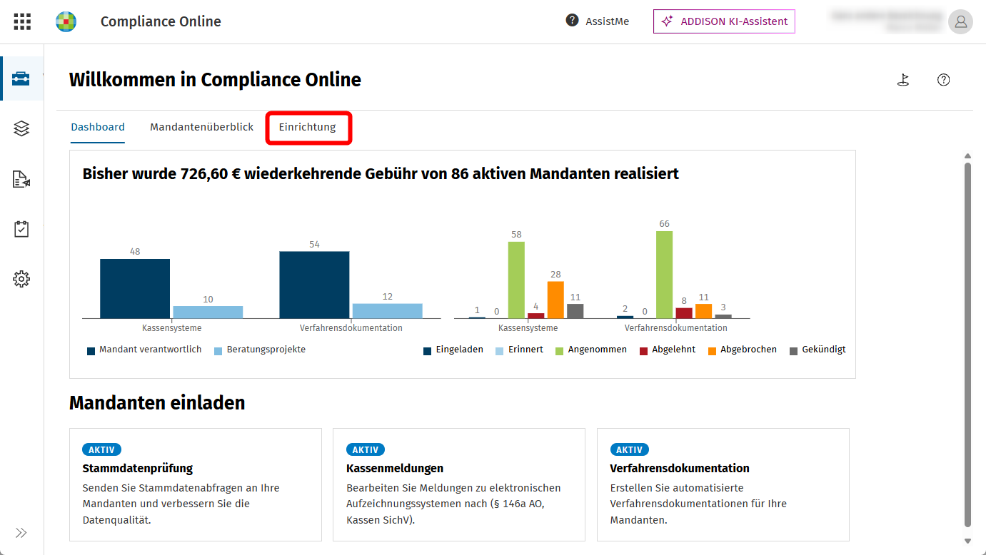
Task: Click the scrollbar down arrow
Action: tap(967, 541)
